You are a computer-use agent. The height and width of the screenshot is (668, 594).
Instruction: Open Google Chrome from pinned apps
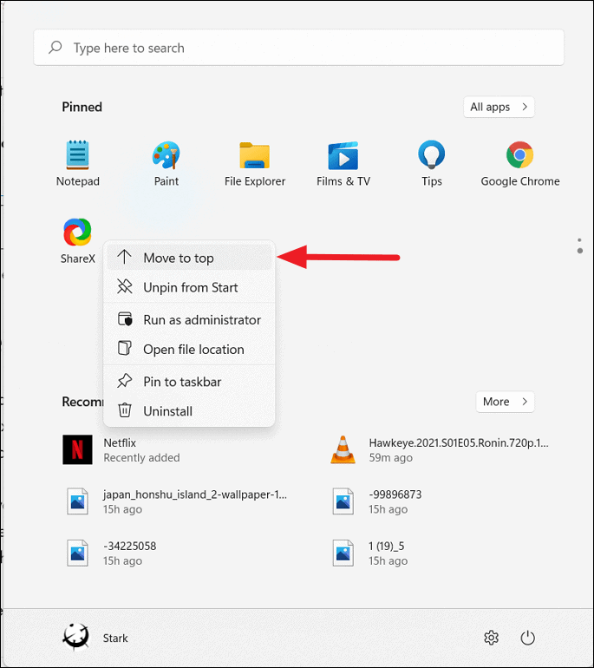pyautogui.click(x=520, y=163)
